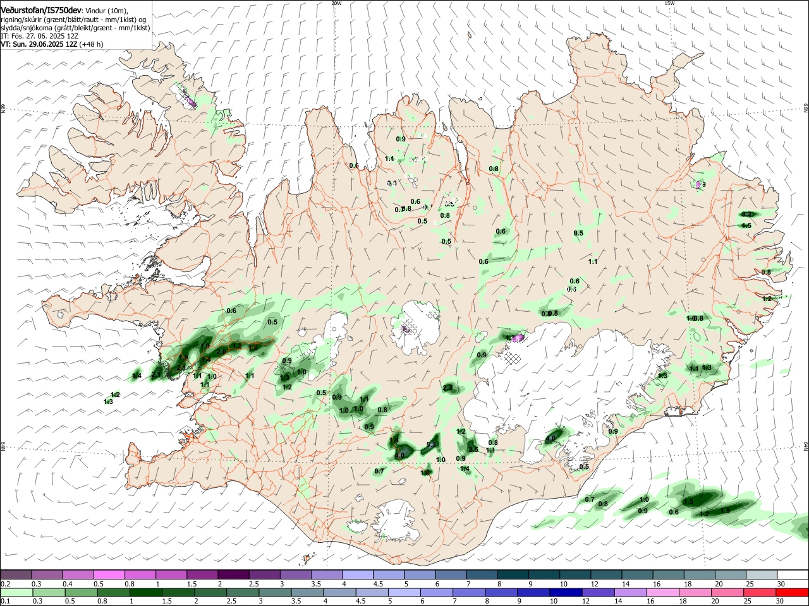
Task: Click the palest green 0.1 legend swatch
Action: tap(16, 592)
